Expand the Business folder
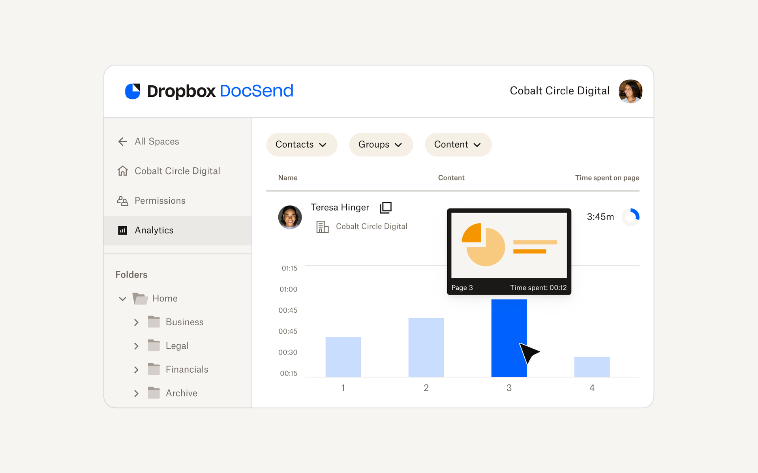This screenshot has width=758, height=473. click(x=137, y=322)
